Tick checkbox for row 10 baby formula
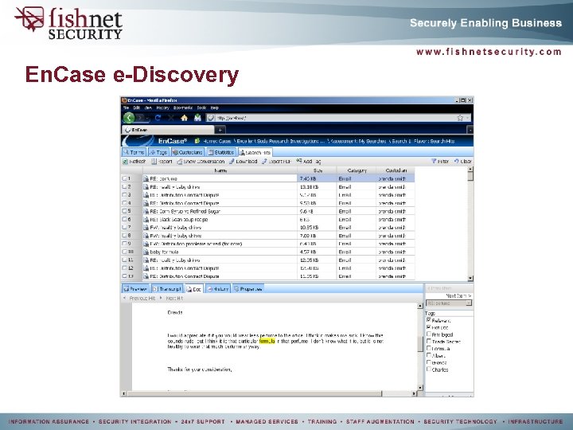573x430 pixels. pyautogui.click(x=125, y=252)
